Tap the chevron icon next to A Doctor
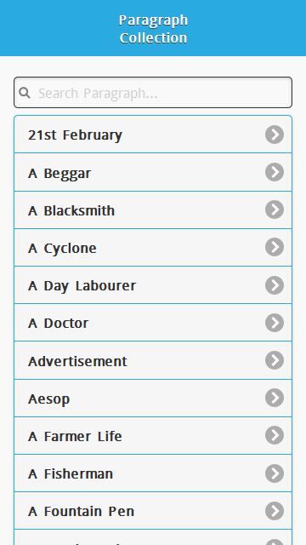Image resolution: width=306 pixels, height=545 pixels. [275, 323]
